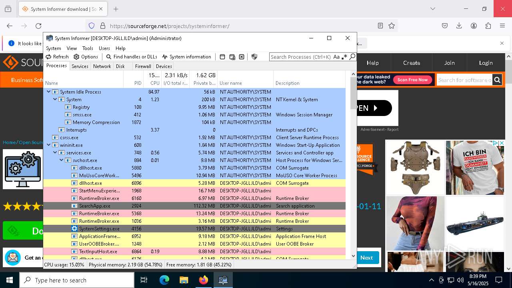The width and height of the screenshot is (512, 288).
Task: Open a new browser tab with plus
Action: coord(116,9)
